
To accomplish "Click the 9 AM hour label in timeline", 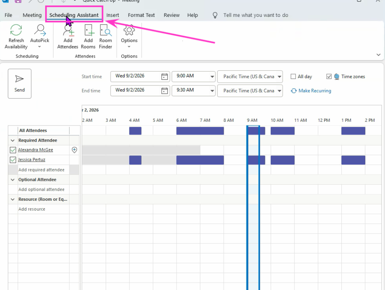I will [252, 121].
